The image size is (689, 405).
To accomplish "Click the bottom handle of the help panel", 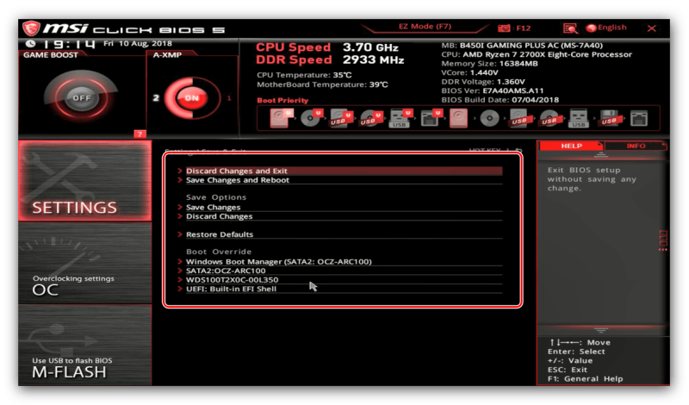I will pyautogui.click(x=601, y=330).
